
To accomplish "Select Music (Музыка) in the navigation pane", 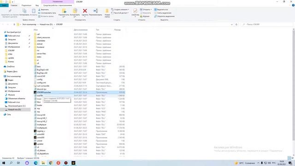I will (11, 95).
